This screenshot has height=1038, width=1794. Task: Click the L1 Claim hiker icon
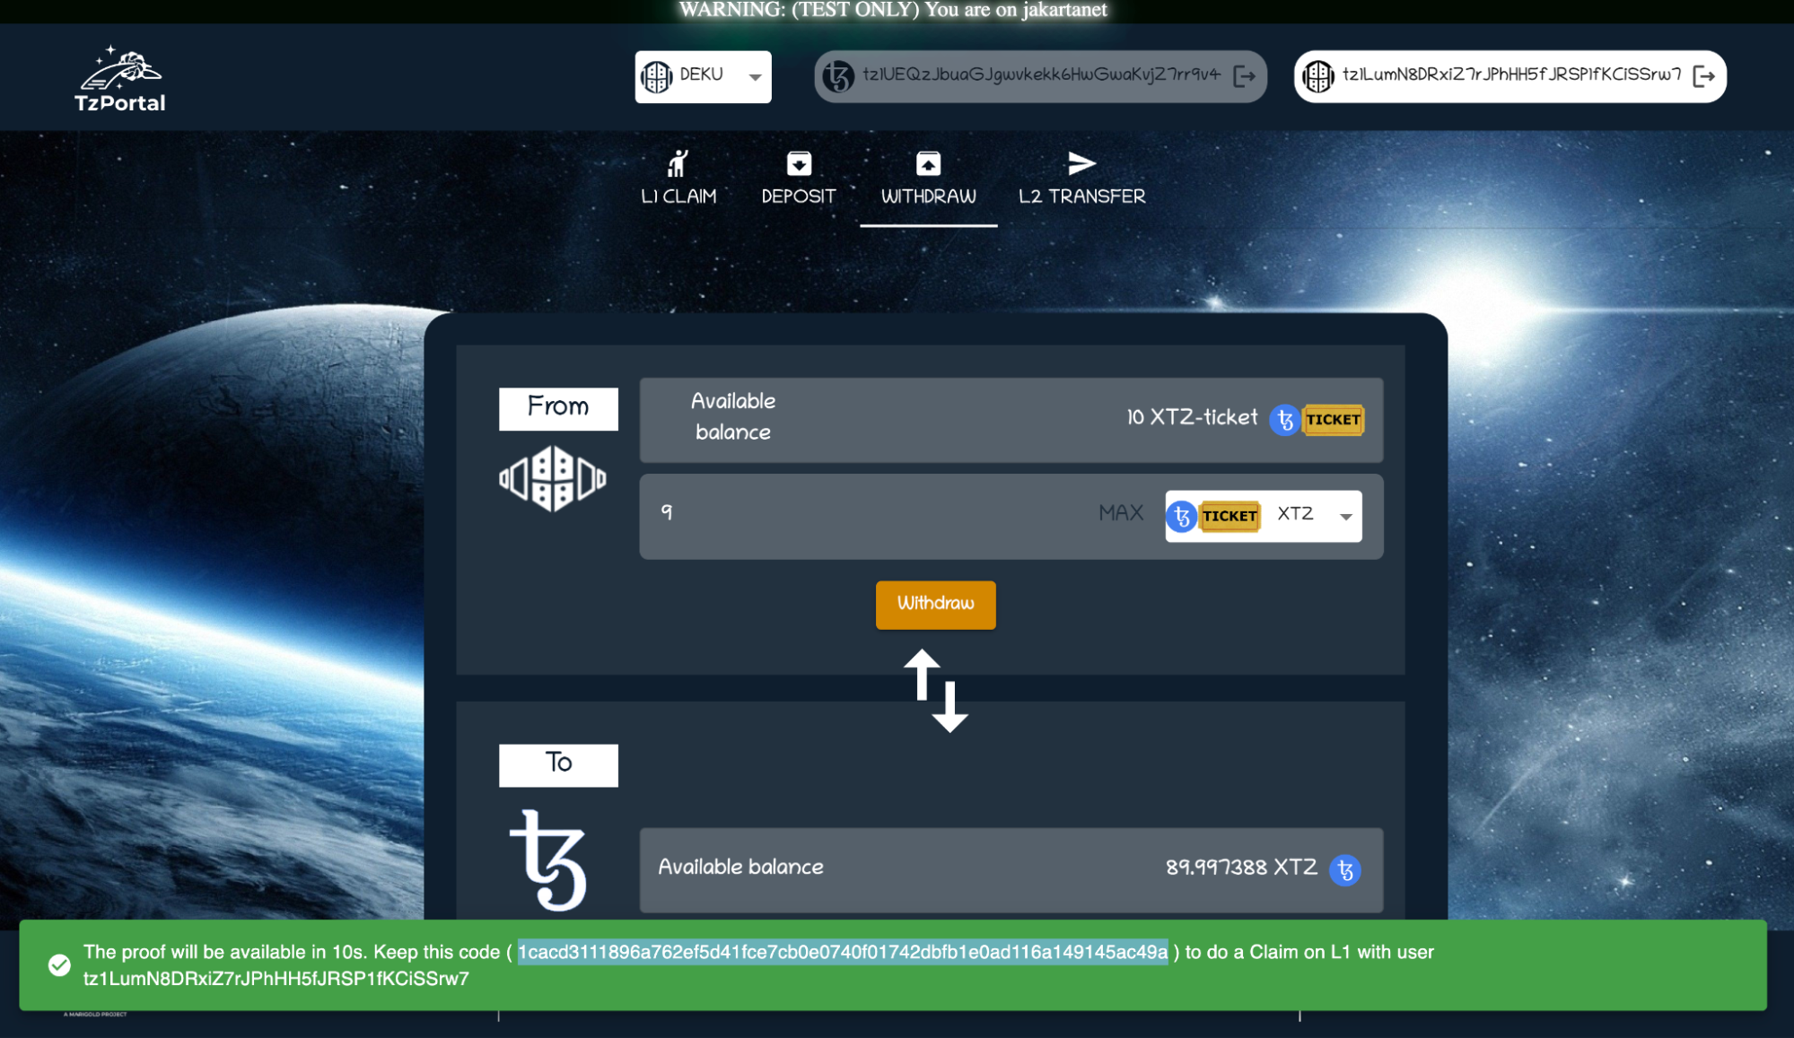[678, 163]
